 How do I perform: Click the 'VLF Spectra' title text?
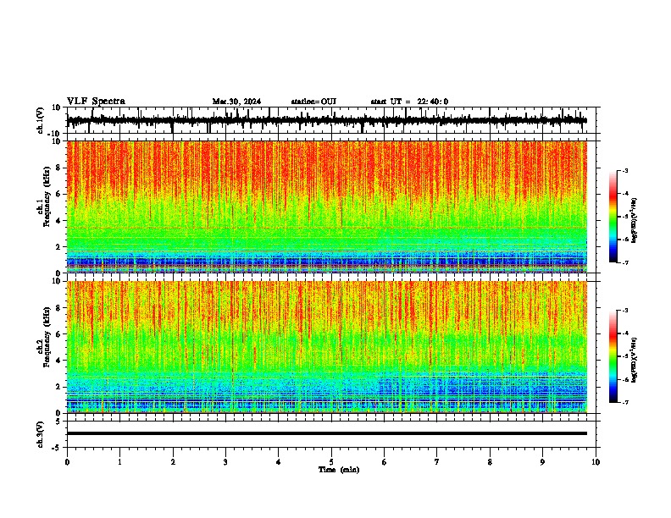96,102
